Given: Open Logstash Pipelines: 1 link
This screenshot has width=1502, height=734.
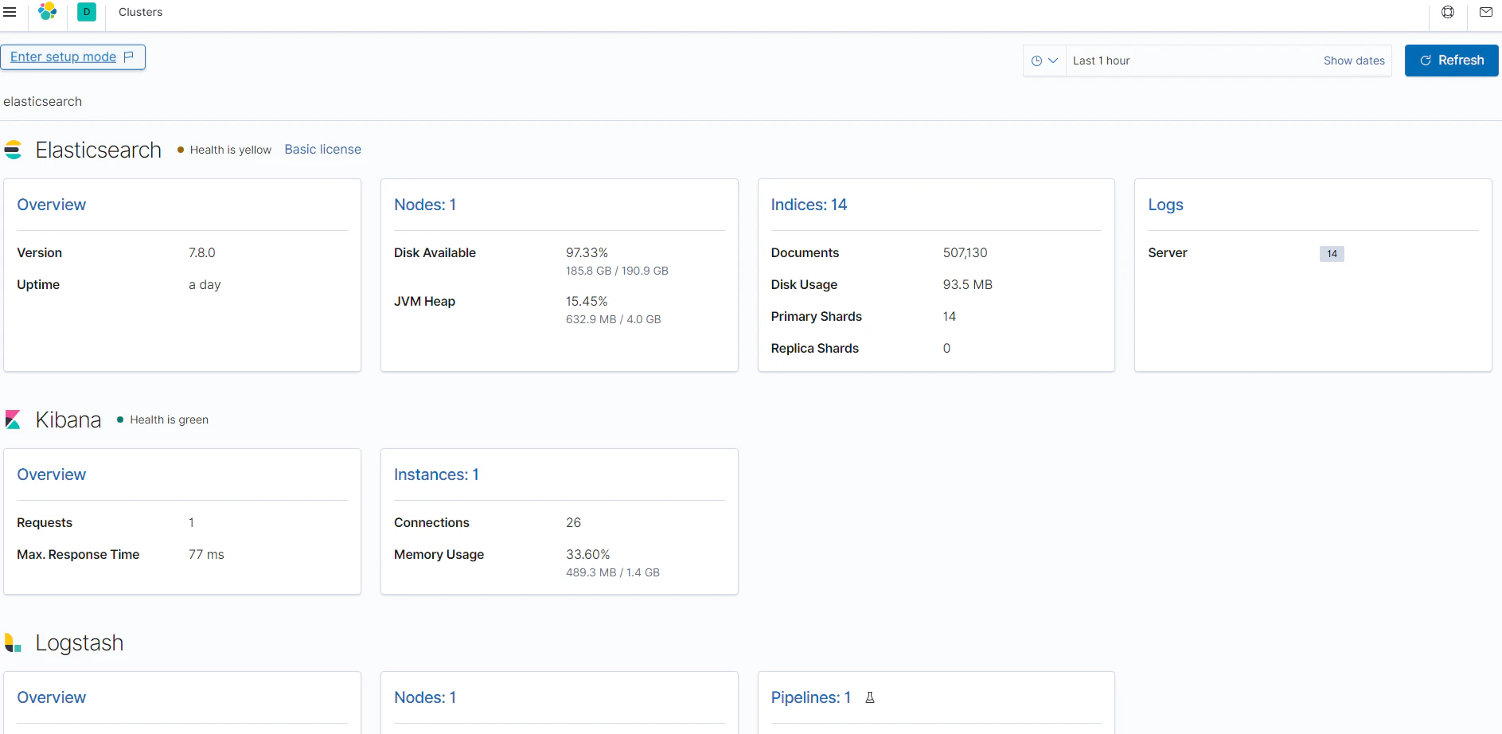Looking at the screenshot, I should 810,697.
